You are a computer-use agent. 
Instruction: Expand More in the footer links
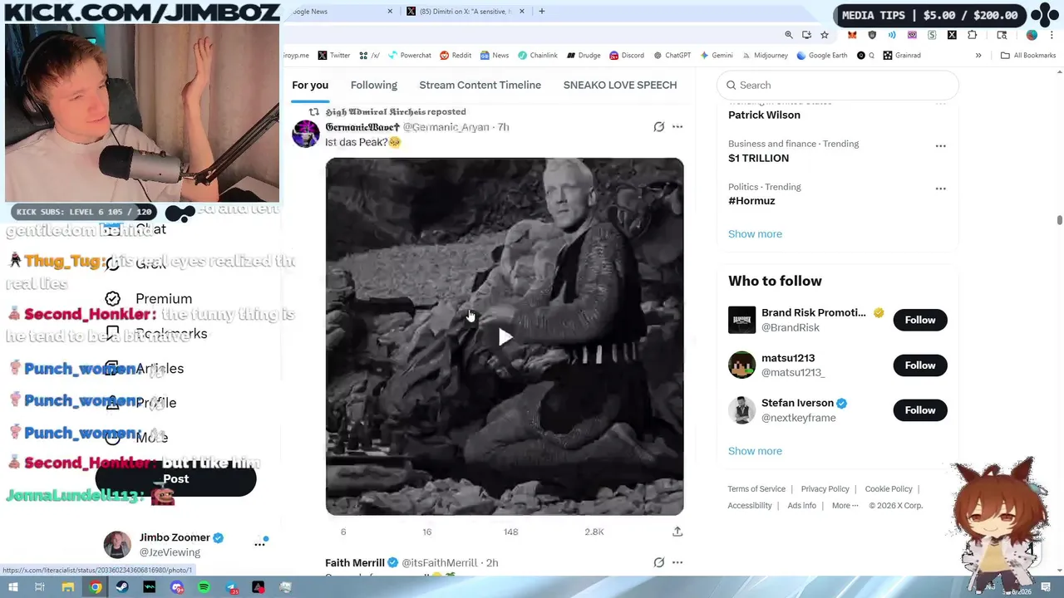(845, 505)
